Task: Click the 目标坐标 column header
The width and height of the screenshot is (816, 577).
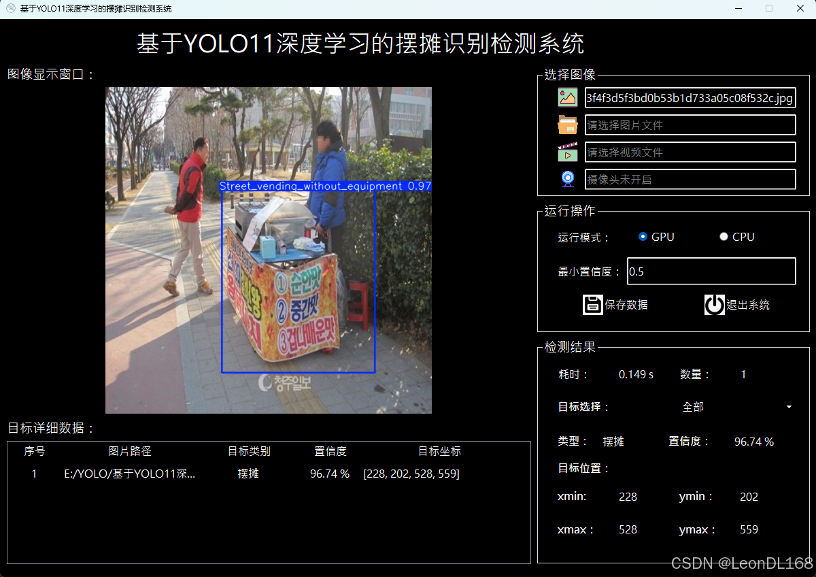Action: [x=439, y=451]
